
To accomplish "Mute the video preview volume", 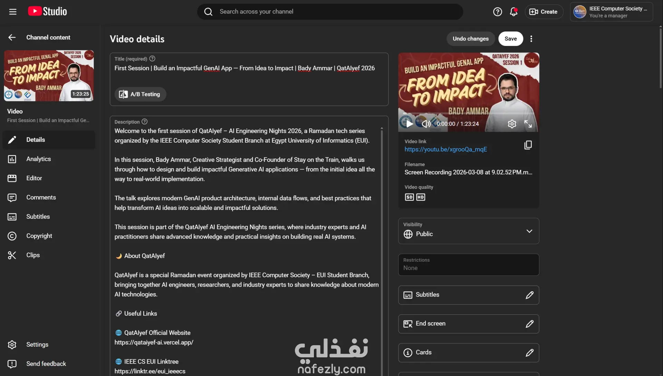I will coord(426,124).
